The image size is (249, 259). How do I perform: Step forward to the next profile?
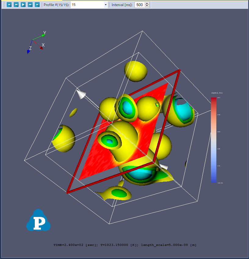[x=30, y=5]
